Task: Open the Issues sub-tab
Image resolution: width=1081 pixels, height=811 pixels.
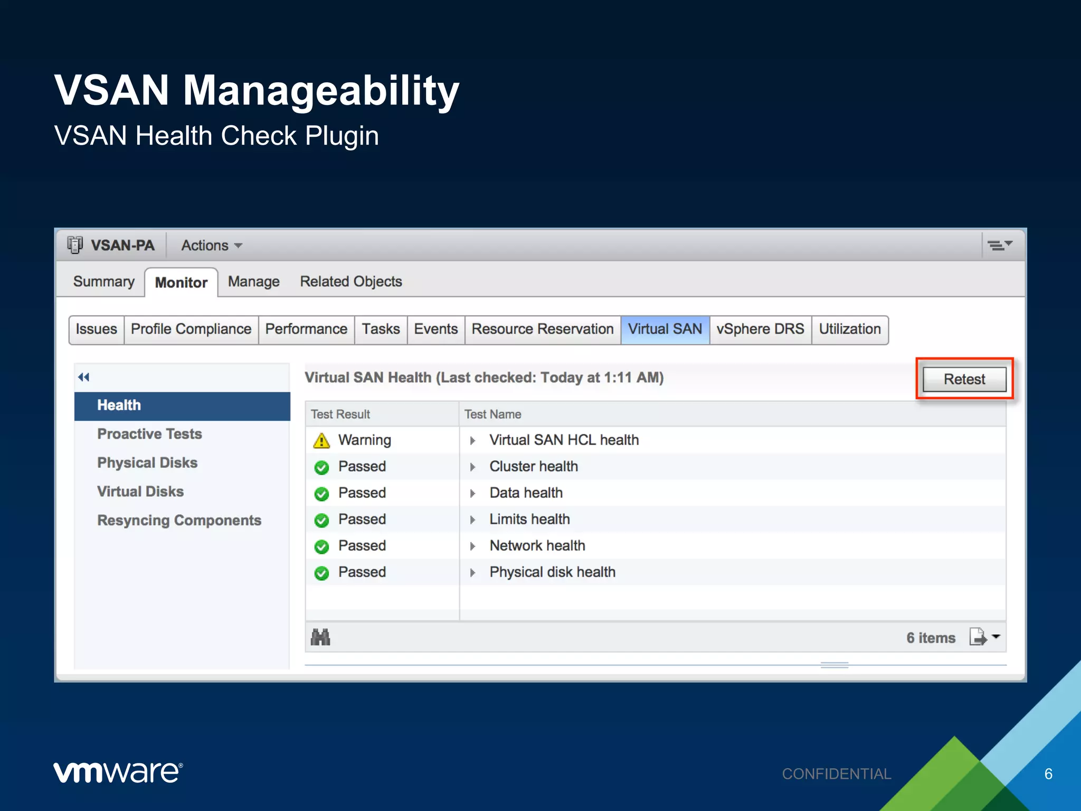Action: click(x=97, y=329)
